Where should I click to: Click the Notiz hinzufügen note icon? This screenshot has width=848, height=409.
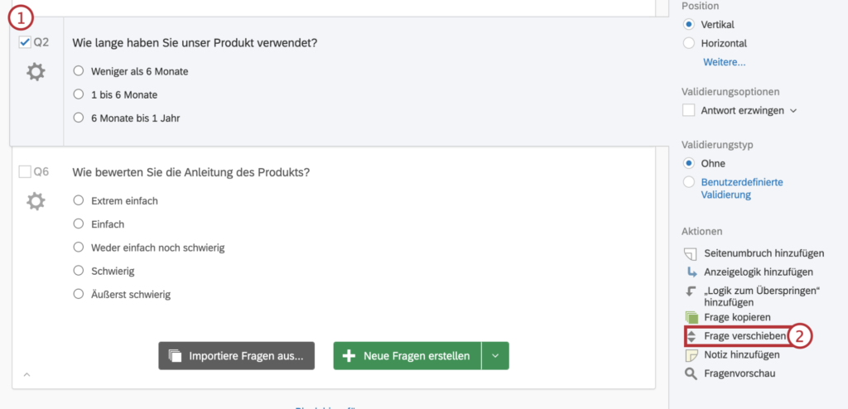pos(691,355)
